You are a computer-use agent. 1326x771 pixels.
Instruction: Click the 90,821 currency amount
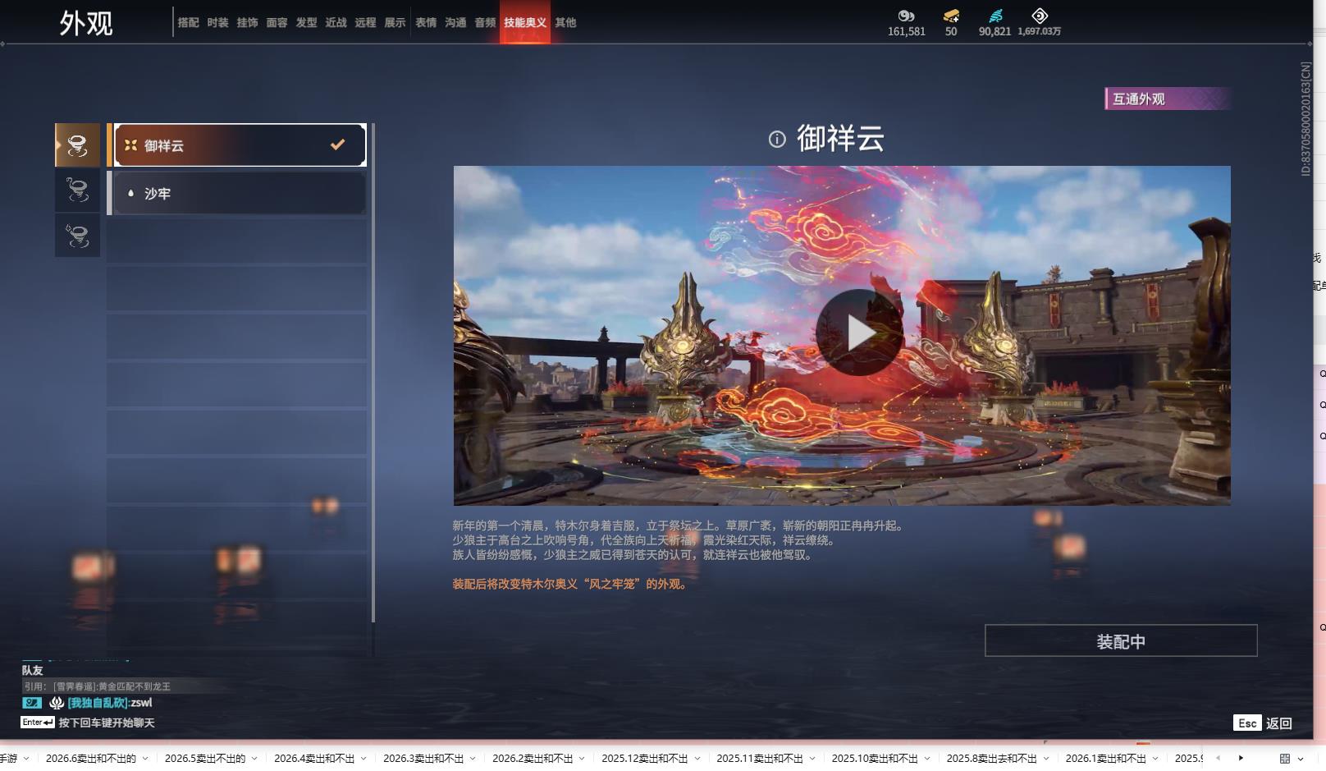[x=994, y=32]
